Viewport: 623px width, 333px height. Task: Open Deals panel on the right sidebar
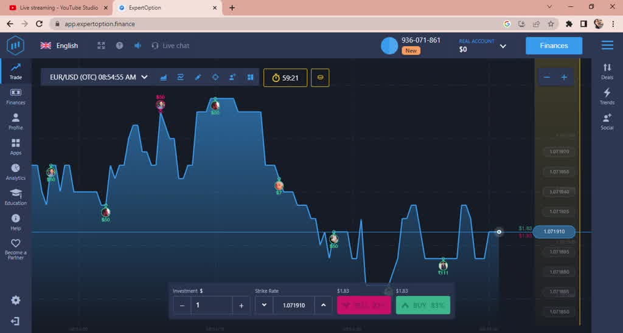click(607, 71)
